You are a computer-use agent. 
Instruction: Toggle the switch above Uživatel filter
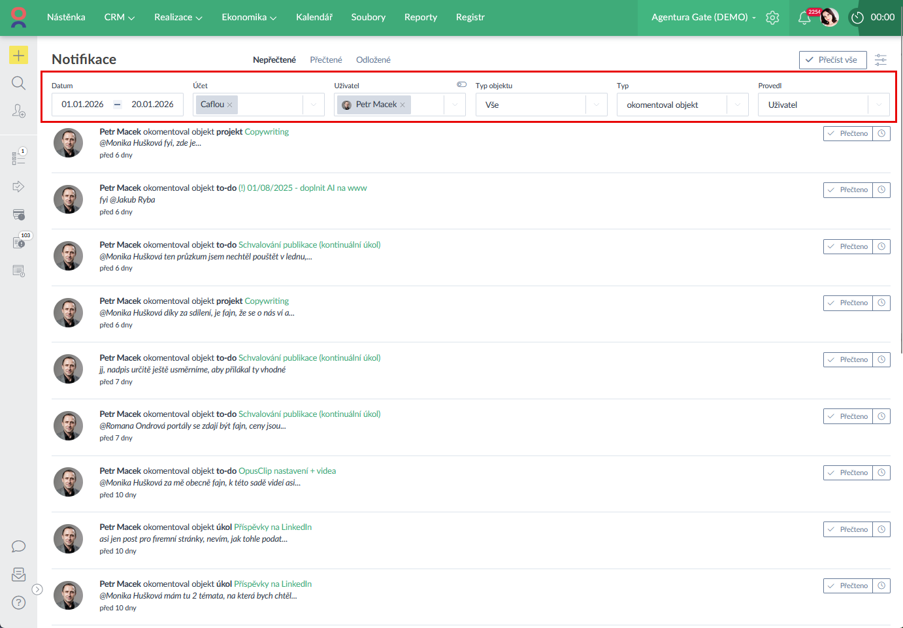click(461, 84)
